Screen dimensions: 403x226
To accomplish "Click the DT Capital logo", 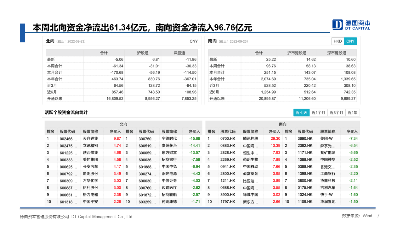I will (351, 24).
